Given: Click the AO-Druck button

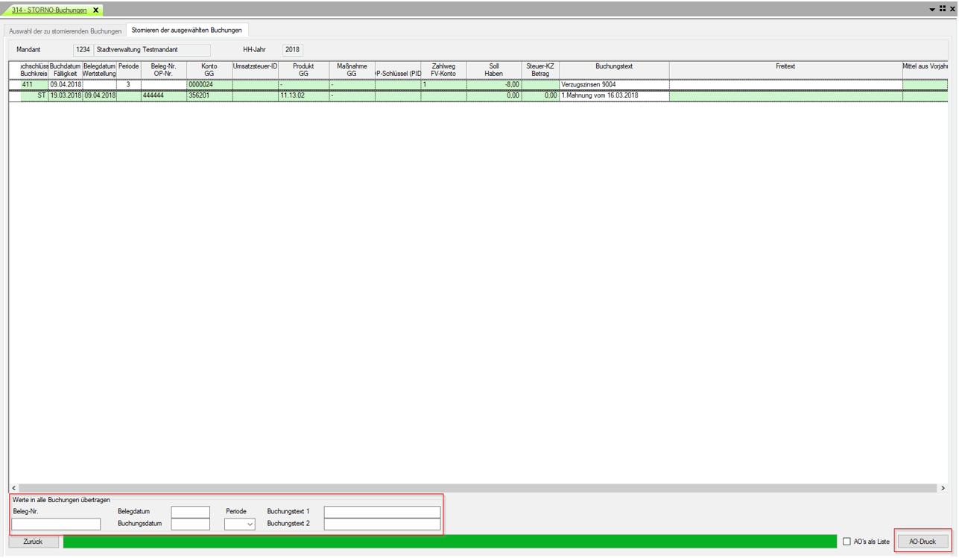Looking at the screenshot, I should 922,542.
